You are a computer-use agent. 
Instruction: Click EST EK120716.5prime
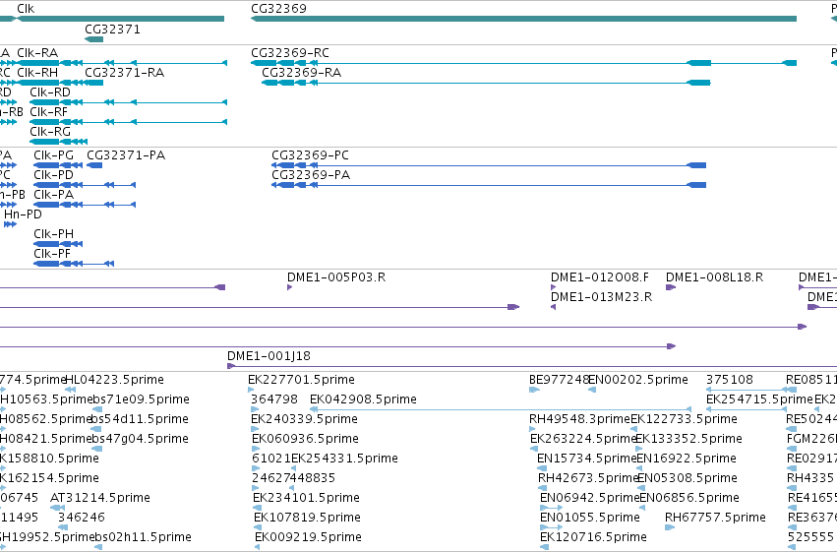594,537
